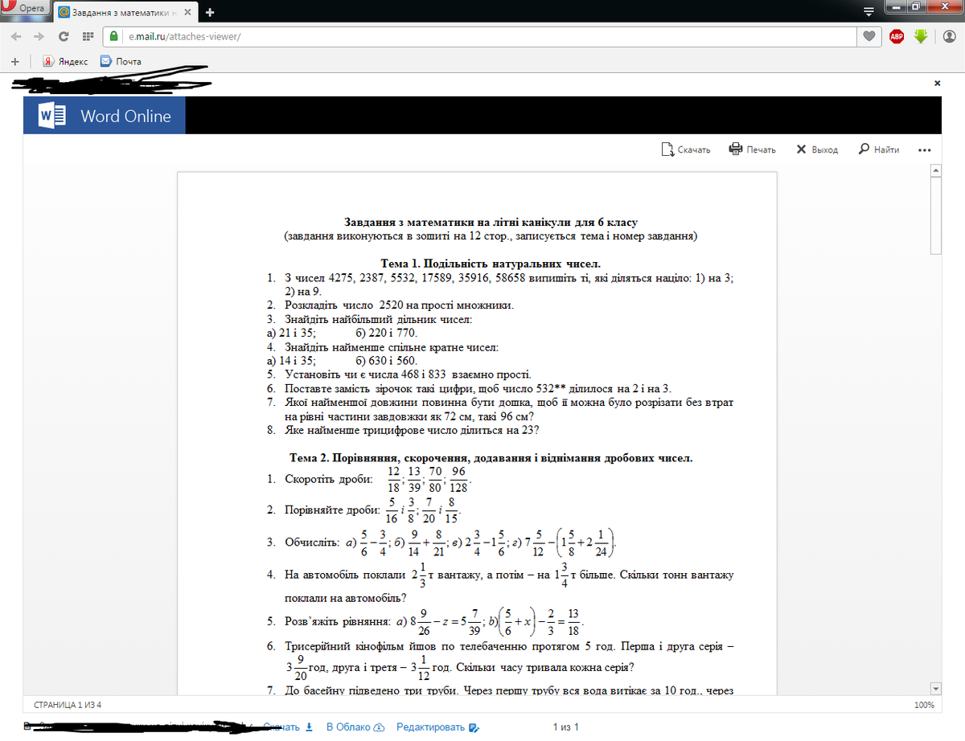Click the 100% zoom level indicator
Image resolution: width=965 pixels, height=741 pixels.
point(924,705)
